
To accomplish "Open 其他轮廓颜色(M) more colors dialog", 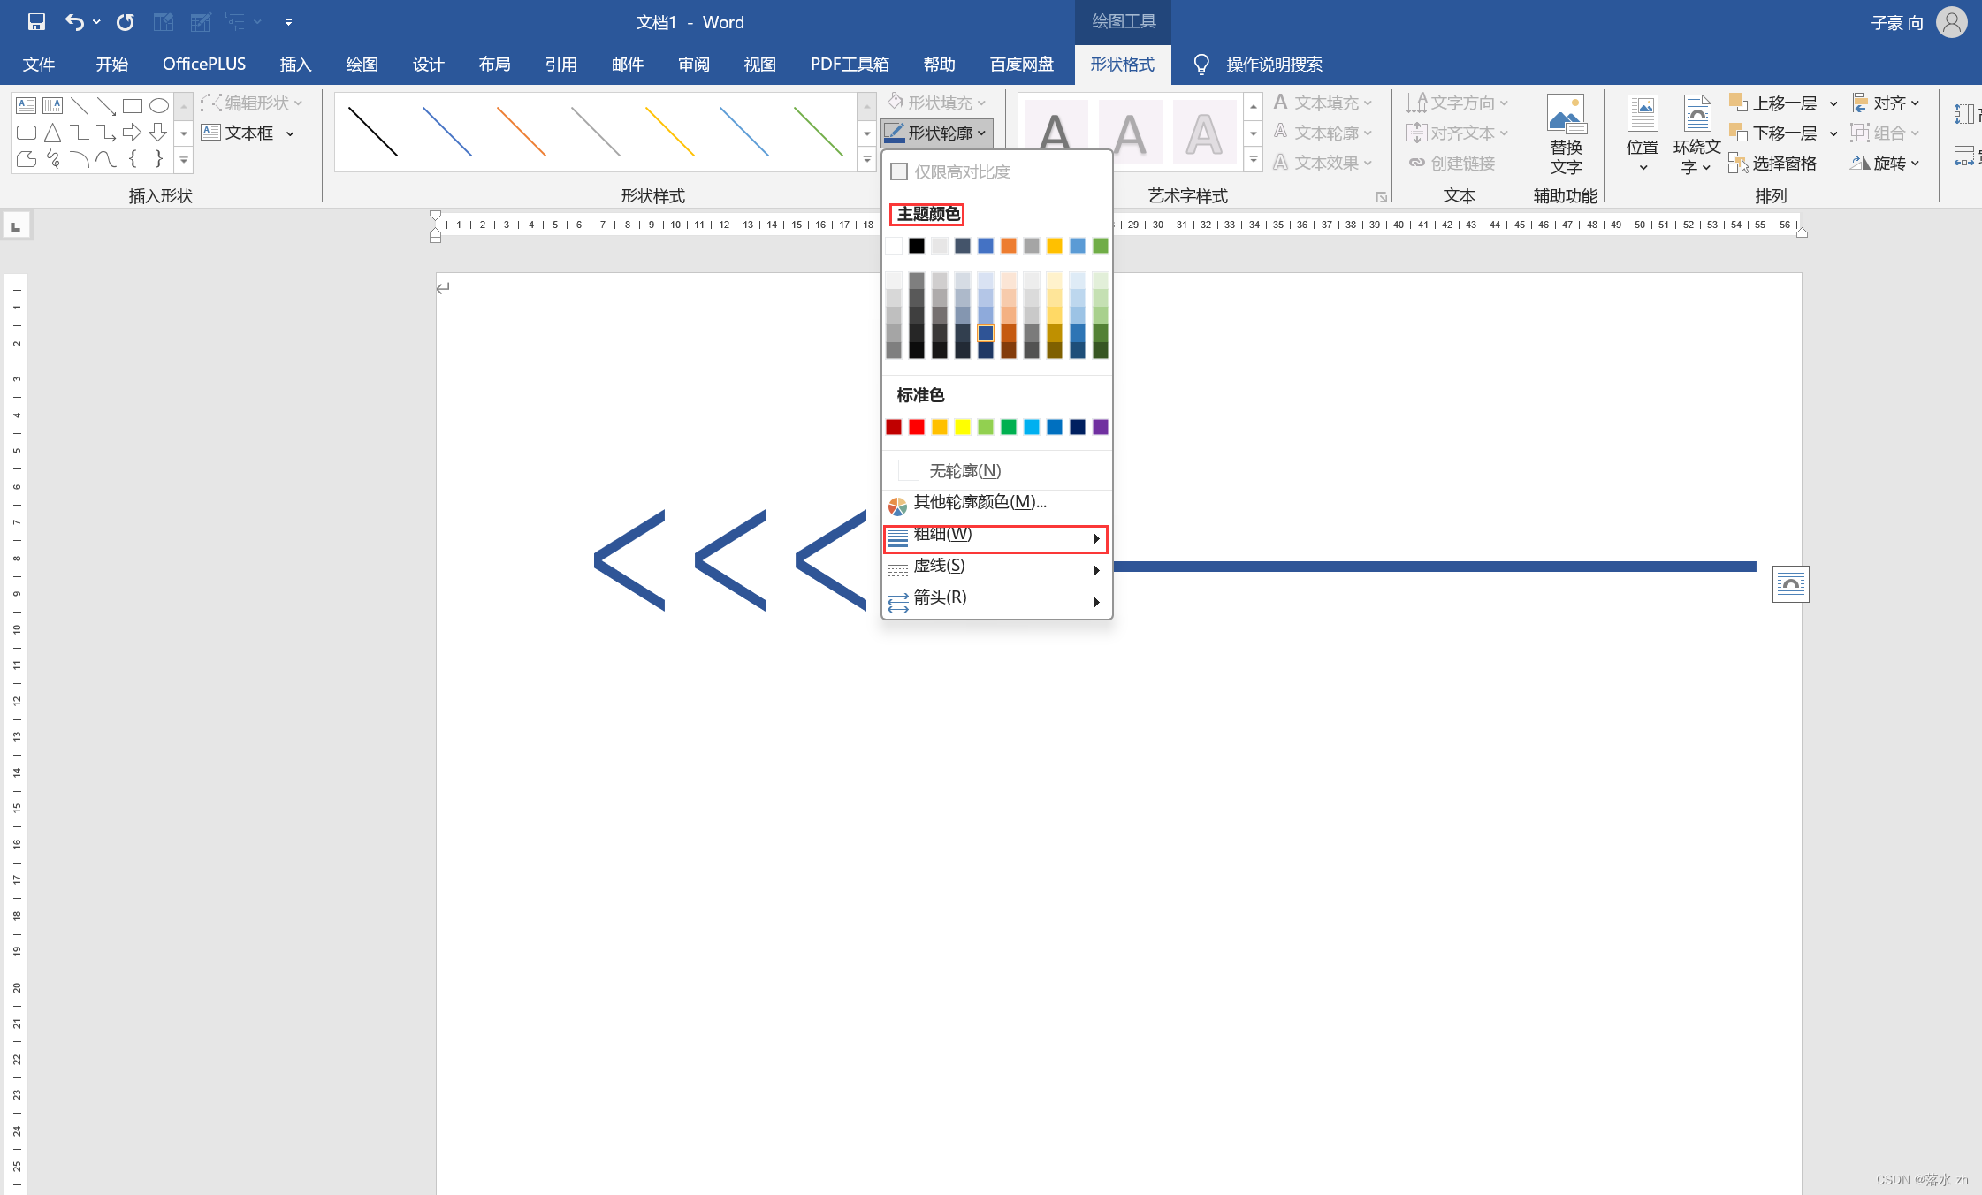I will [979, 502].
